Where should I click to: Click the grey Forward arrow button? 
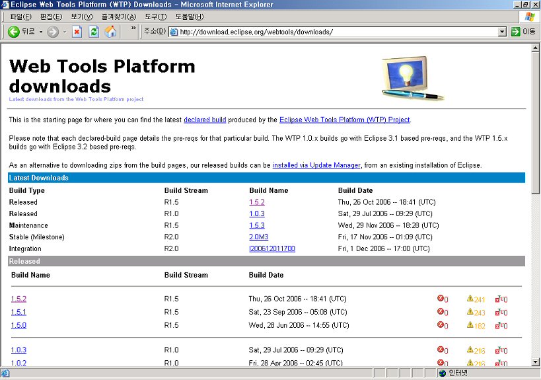coord(52,32)
